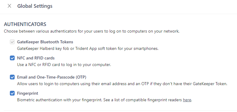Click the "Choose between various authenticators" subtitle

point(91,31)
